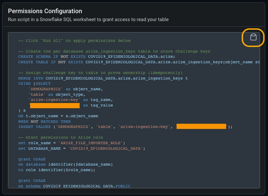Click set role_name ARIZE_FILE_IMPORTER_ROLE line
The height and width of the screenshot is (196, 268).
click(72, 143)
